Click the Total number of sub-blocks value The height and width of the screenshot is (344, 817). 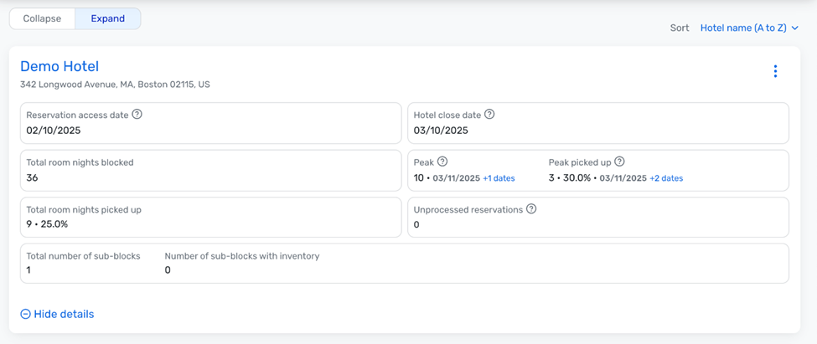click(29, 270)
